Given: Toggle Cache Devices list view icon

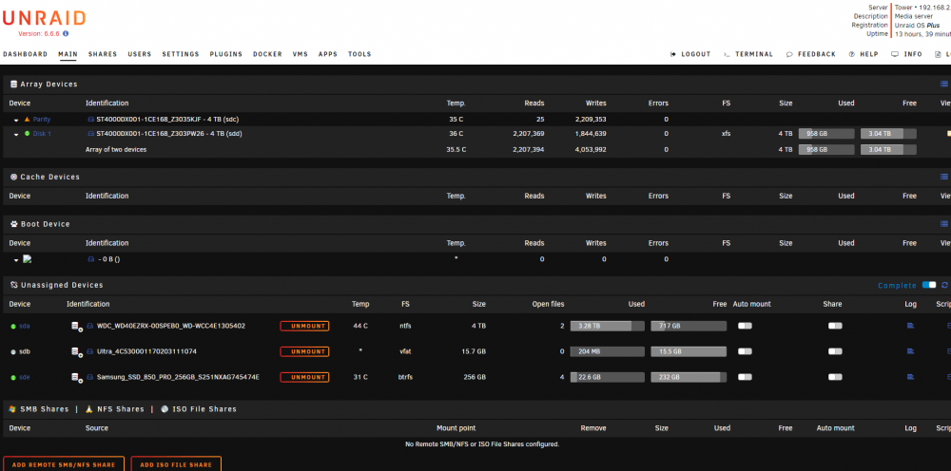Looking at the screenshot, I should pos(943,177).
